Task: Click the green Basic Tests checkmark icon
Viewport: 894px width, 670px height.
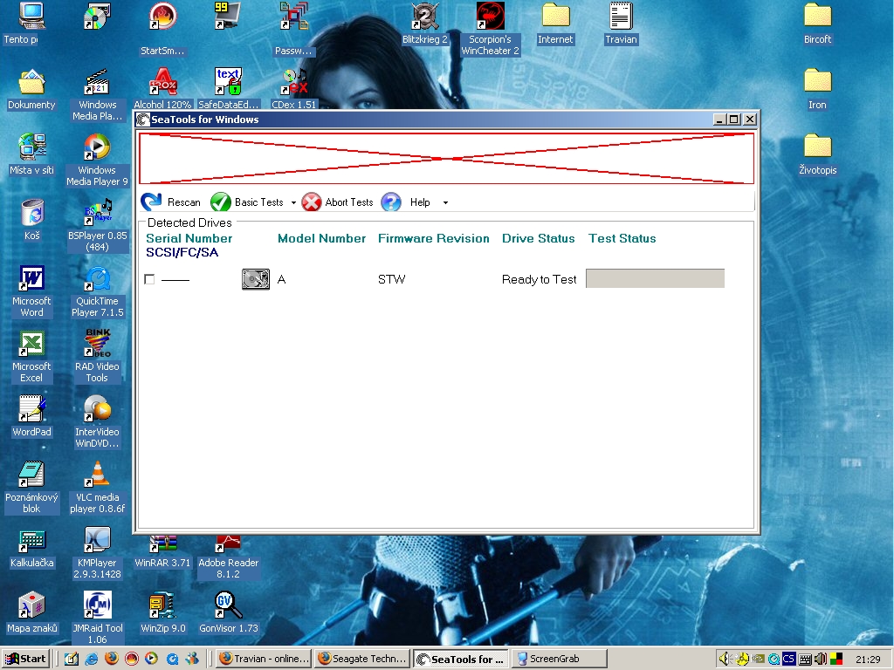Action: pos(221,202)
